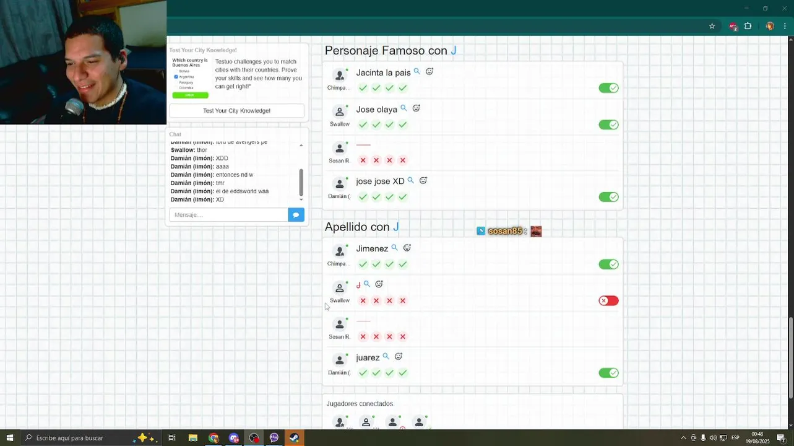Add emoji reaction to "Jose olaya"
Image resolution: width=794 pixels, height=446 pixels.
pos(416,108)
